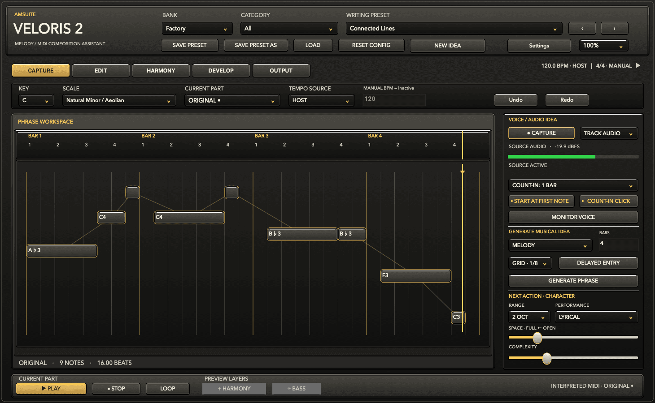This screenshot has width=655, height=403.
Task: Toggle DELAYED ENTRY option
Action: [x=598, y=263]
